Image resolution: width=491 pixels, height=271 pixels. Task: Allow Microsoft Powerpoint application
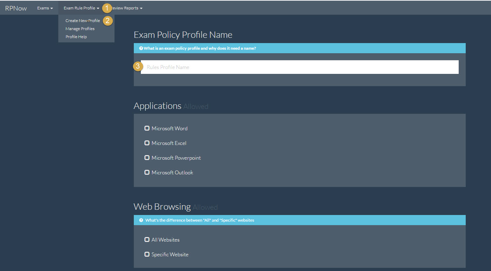click(147, 158)
